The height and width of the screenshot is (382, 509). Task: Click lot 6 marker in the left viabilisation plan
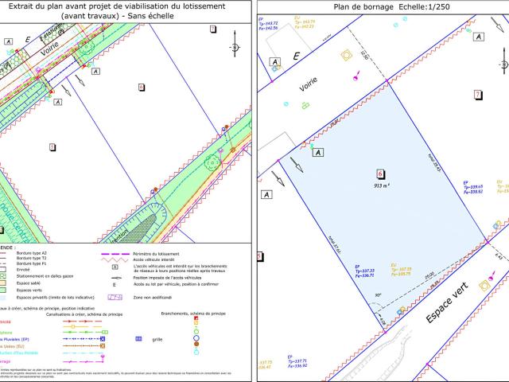(x=142, y=88)
